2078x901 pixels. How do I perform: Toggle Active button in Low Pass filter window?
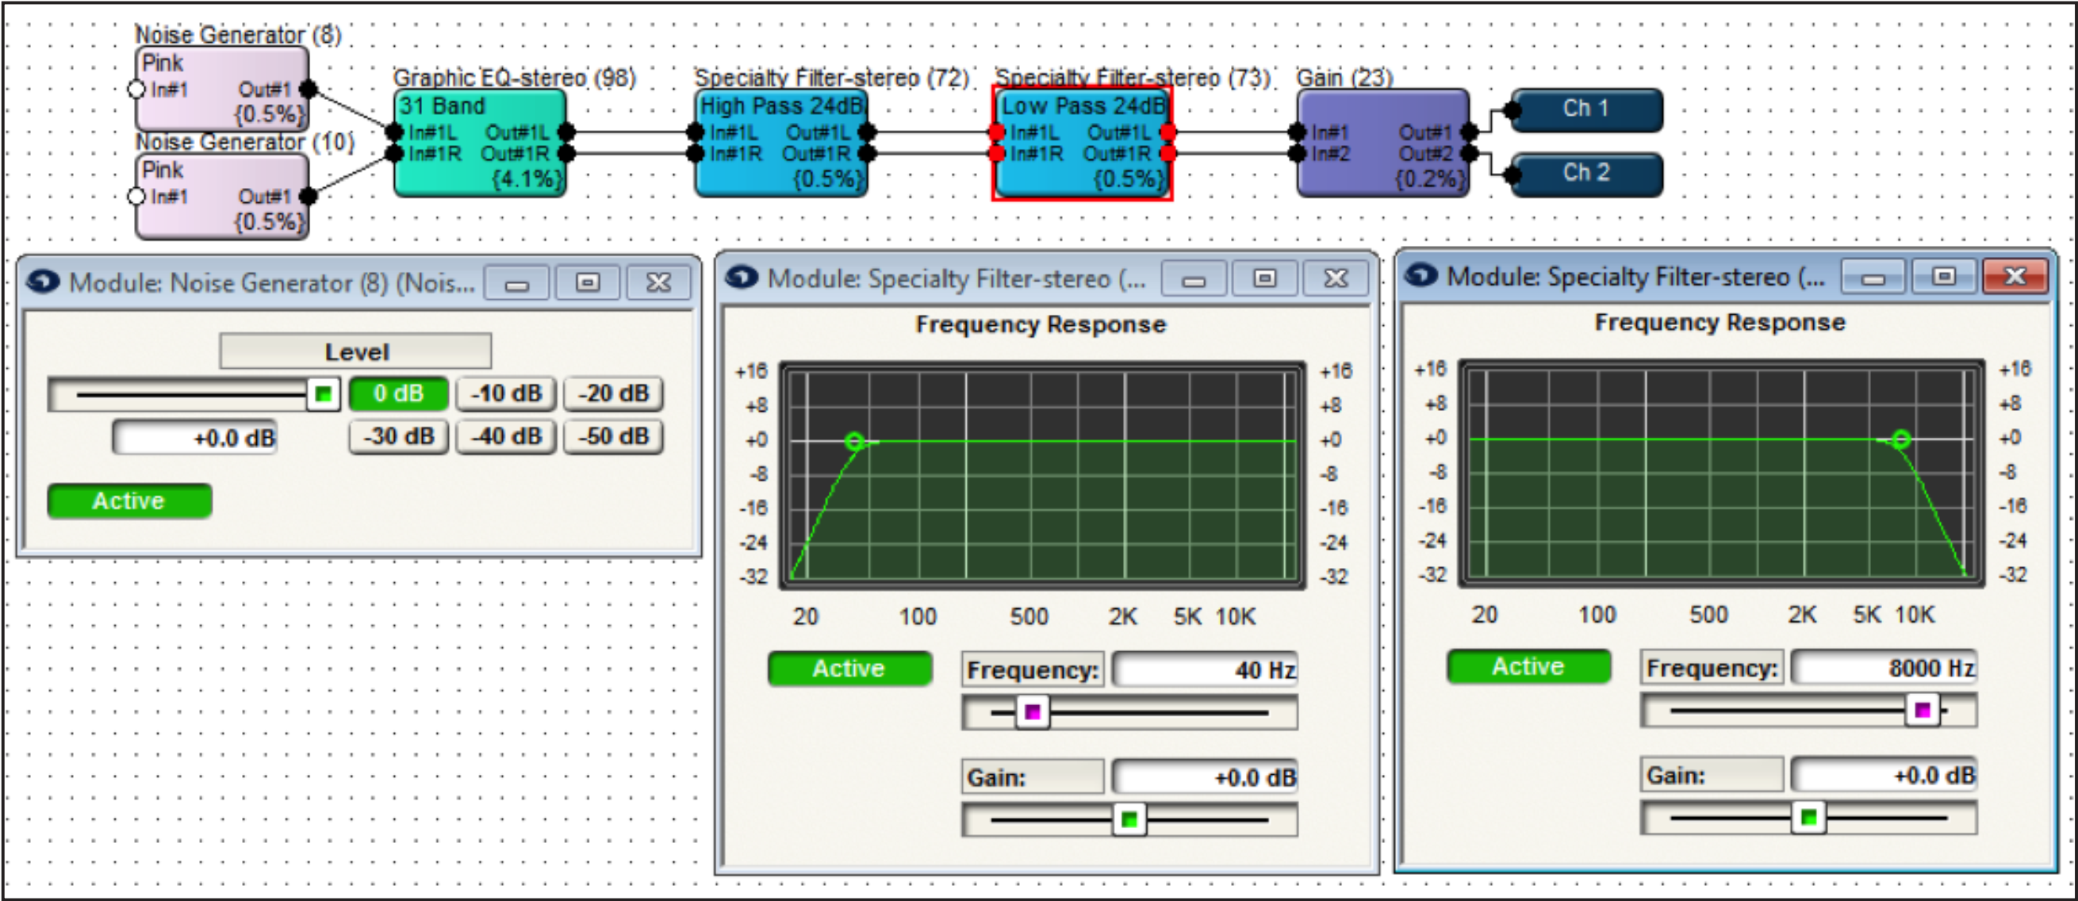click(1528, 666)
